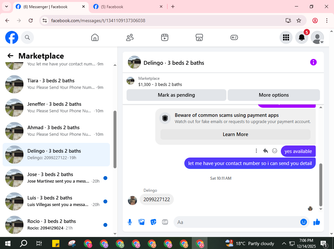Open conversation information icon
Viewport: 334px width, 249px height.
313,62
